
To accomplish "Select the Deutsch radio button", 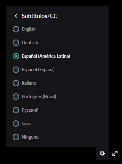I will pyautogui.click(x=16, y=43).
